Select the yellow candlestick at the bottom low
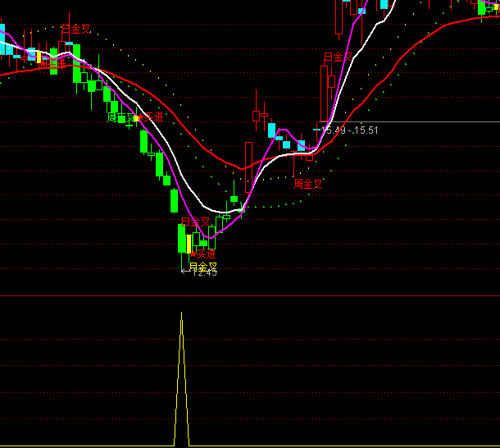The height and width of the screenshot is (448, 500). click(x=189, y=244)
